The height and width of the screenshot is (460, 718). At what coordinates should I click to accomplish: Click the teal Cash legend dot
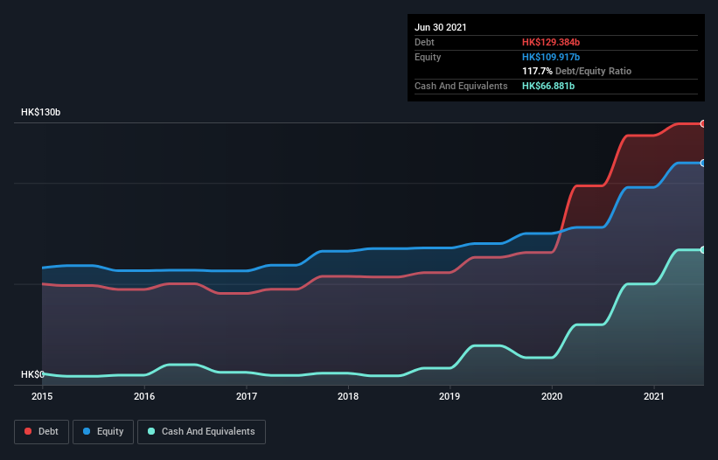click(151, 431)
